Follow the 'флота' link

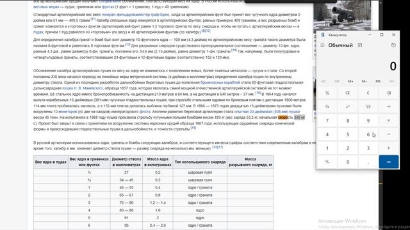pos(145,112)
